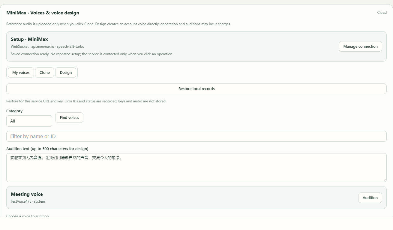
Task: Click the Audition text label
Action: click(x=47, y=149)
